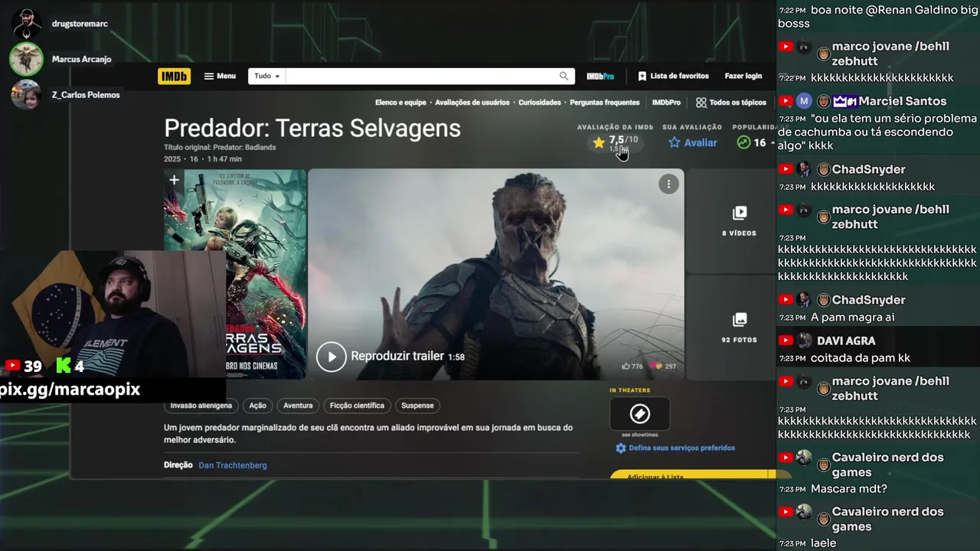Select the Ficção científica genre chip
Viewport: 980px width, 551px height.
357,406
